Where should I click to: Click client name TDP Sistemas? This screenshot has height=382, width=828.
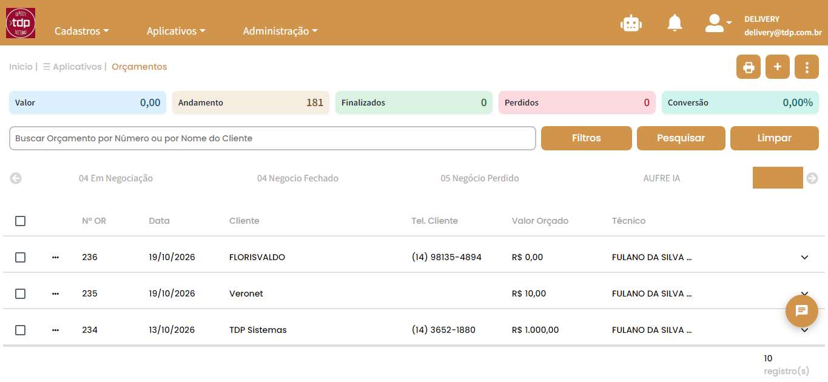[258, 330]
